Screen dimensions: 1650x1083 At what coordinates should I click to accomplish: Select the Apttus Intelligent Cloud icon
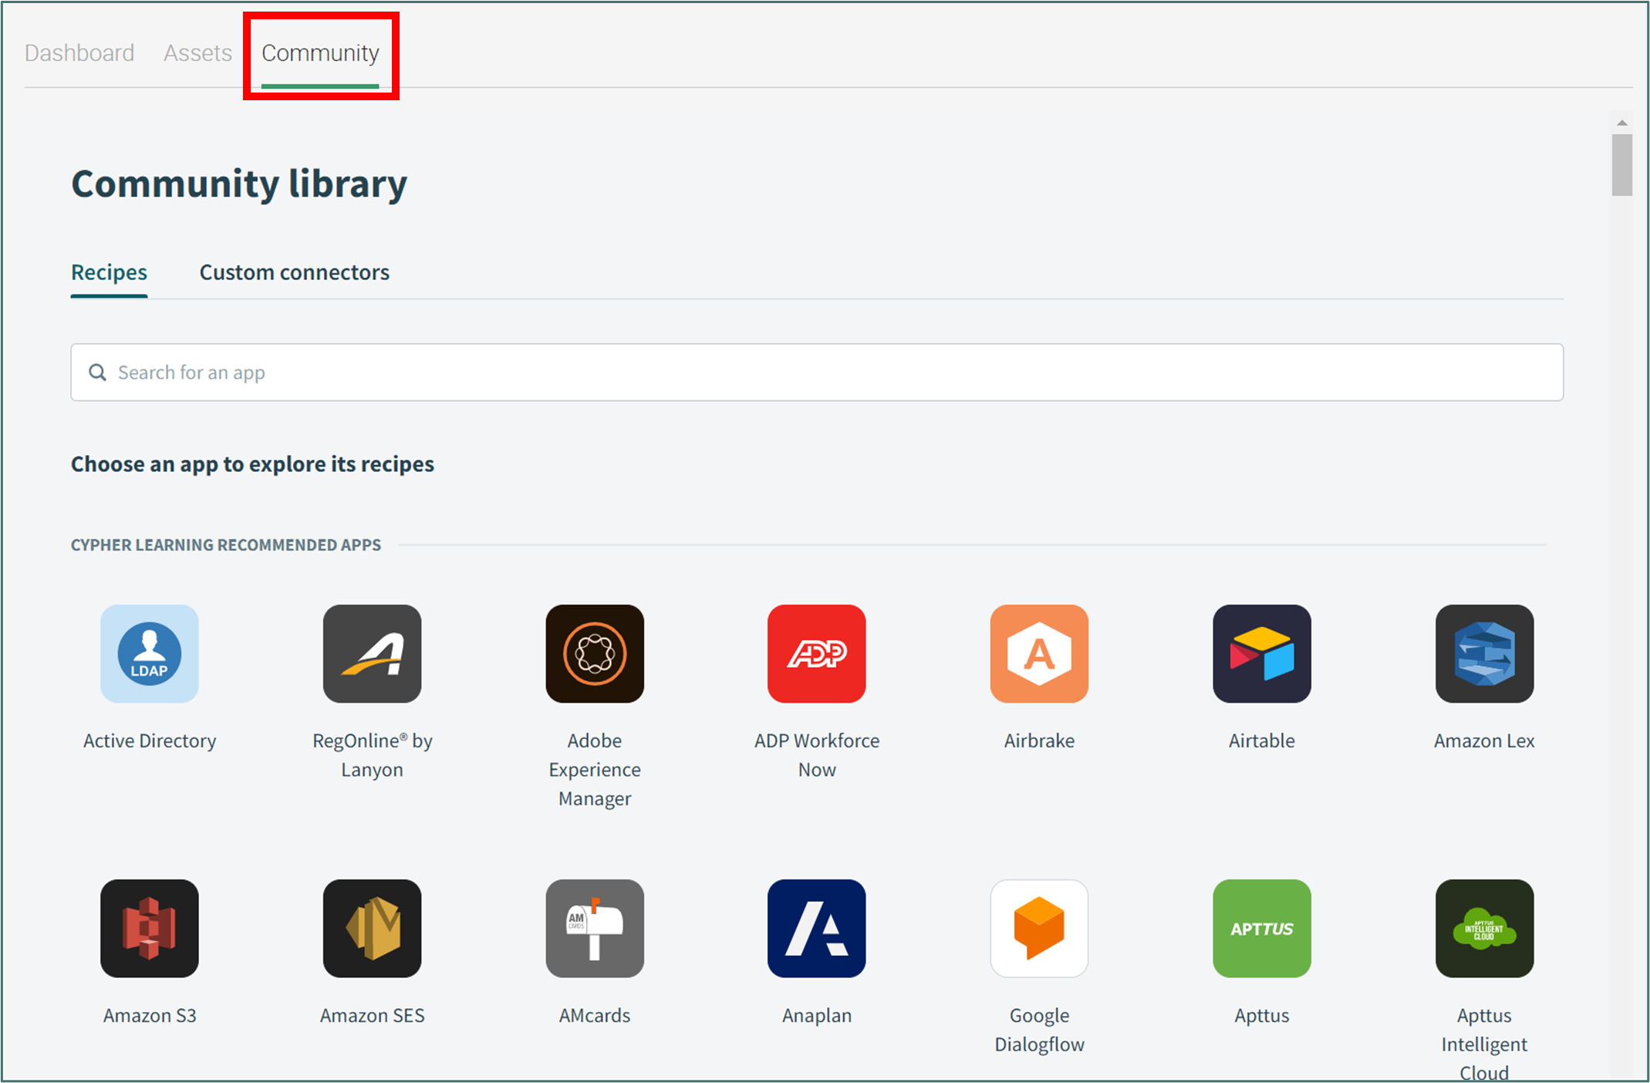tap(1484, 928)
